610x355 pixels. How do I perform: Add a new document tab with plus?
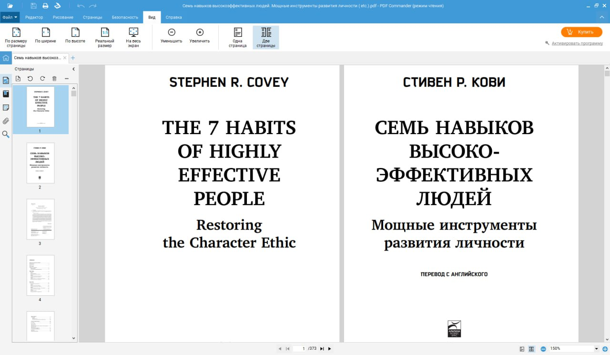(73, 58)
